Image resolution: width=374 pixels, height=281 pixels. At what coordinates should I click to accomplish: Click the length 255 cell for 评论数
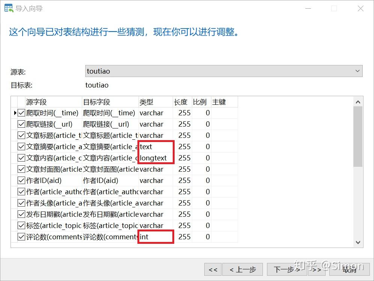tap(182, 237)
